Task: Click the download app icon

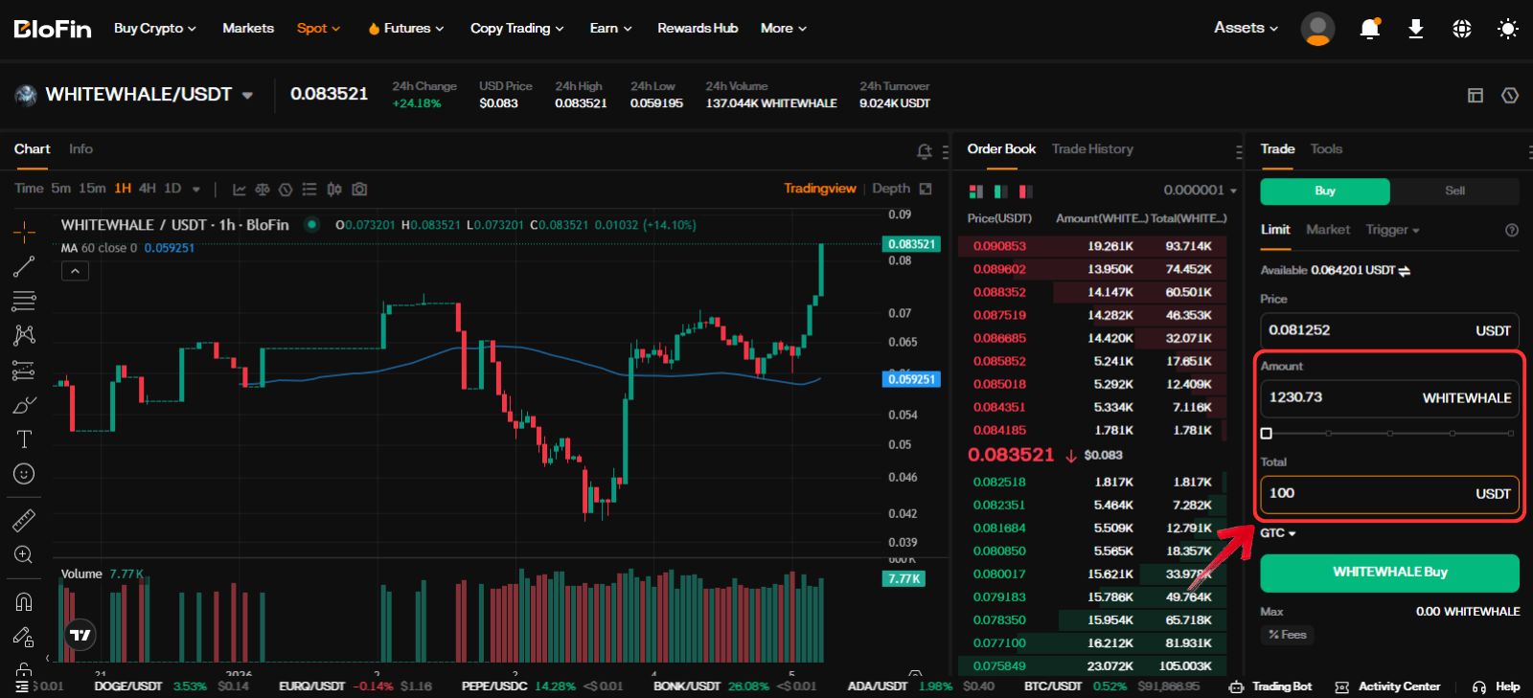Action: [x=1415, y=29]
